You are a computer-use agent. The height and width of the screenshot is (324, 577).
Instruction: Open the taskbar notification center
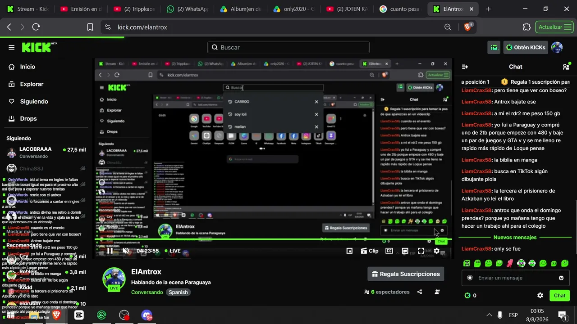point(562,315)
